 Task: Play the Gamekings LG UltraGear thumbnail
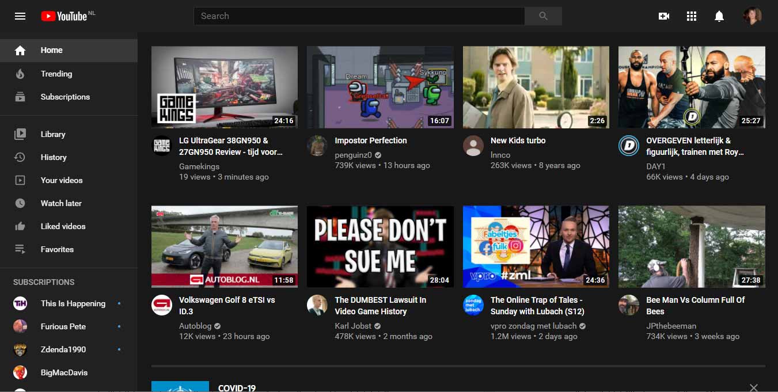point(225,87)
